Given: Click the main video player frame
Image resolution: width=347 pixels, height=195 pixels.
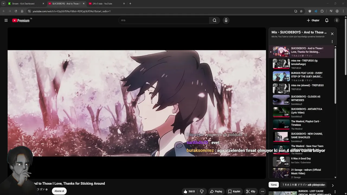Looking at the screenshot, I should [137, 103].
